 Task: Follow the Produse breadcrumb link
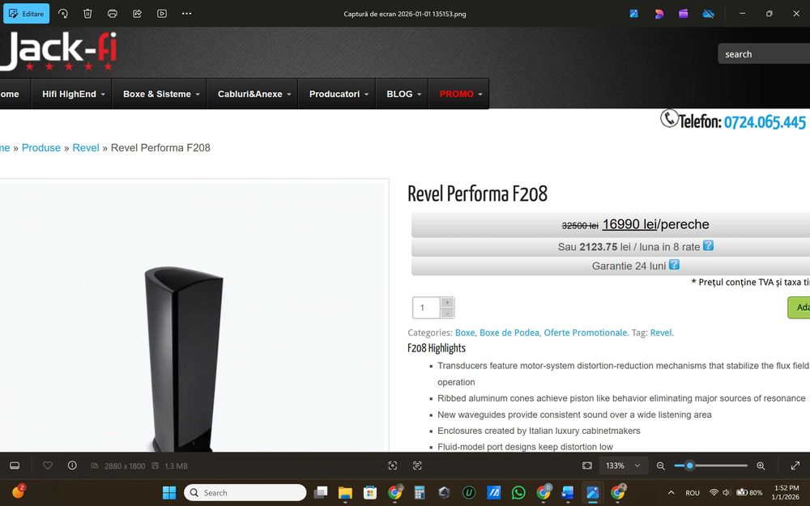coord(41,147)
